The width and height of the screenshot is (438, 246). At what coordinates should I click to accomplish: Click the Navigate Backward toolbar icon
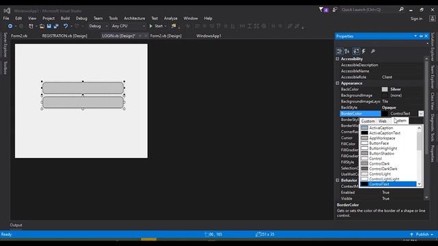click(10, 26)
